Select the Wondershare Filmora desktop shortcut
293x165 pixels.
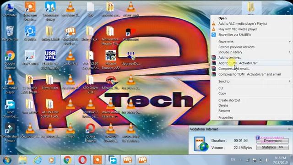click(x=10, y=133)
